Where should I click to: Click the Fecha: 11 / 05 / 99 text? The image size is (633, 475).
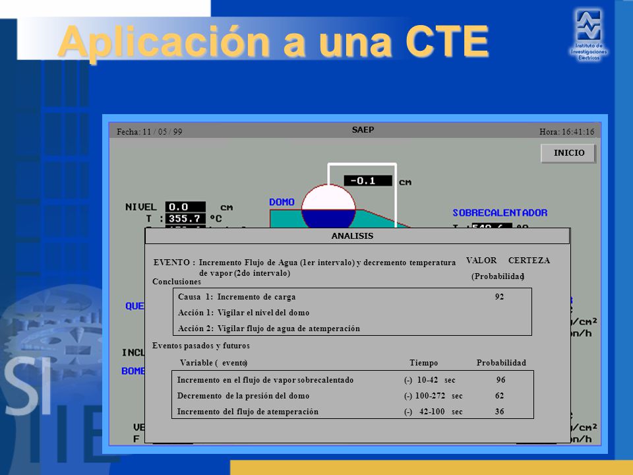click(150, 132)
